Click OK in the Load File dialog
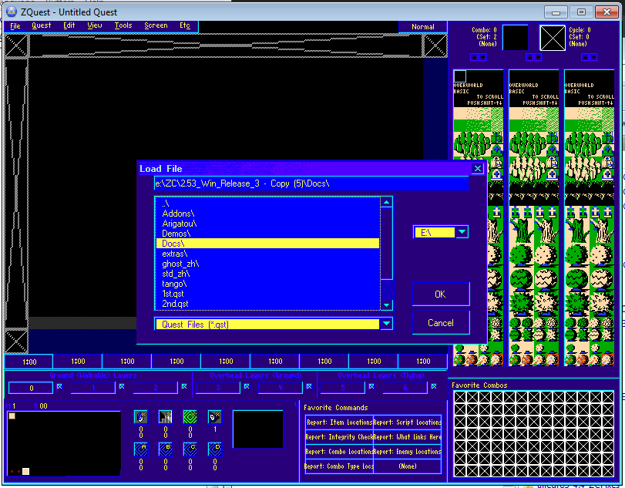 tap(441, 294)
